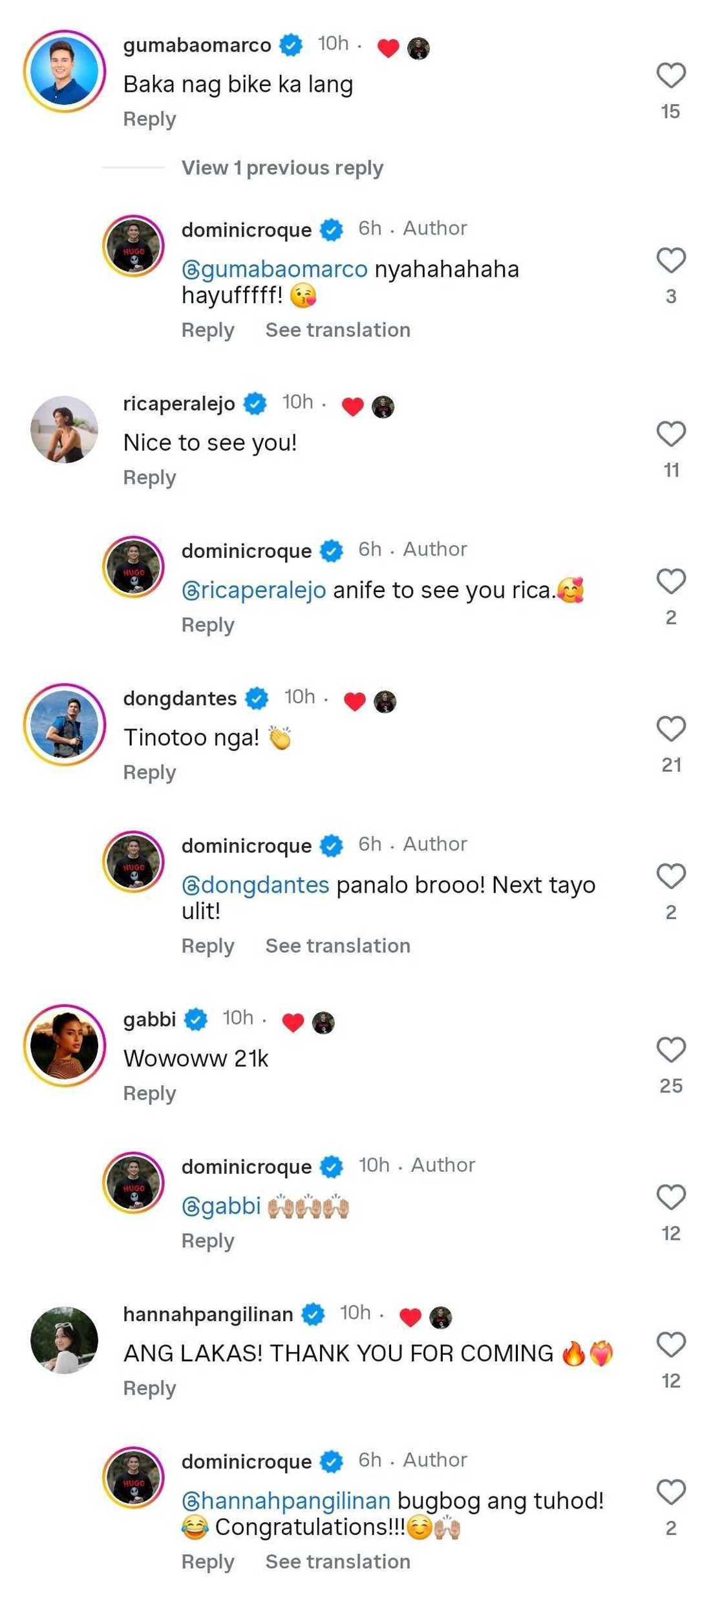Reply to hannahpangilinan's comment

pos(149,1389)
